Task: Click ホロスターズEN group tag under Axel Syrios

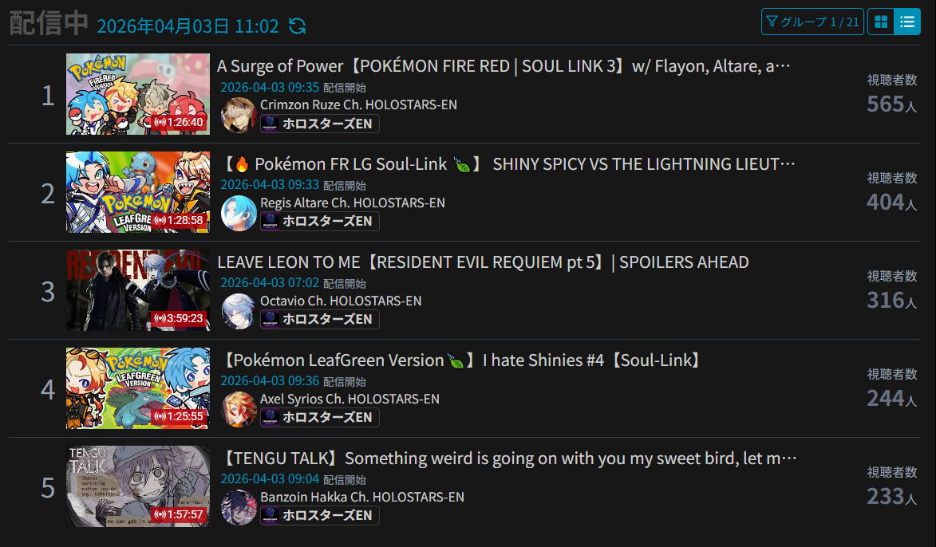Action: point(320,417)
